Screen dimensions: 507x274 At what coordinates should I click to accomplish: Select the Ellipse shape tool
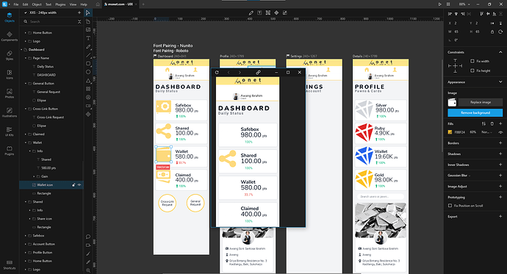88,72
